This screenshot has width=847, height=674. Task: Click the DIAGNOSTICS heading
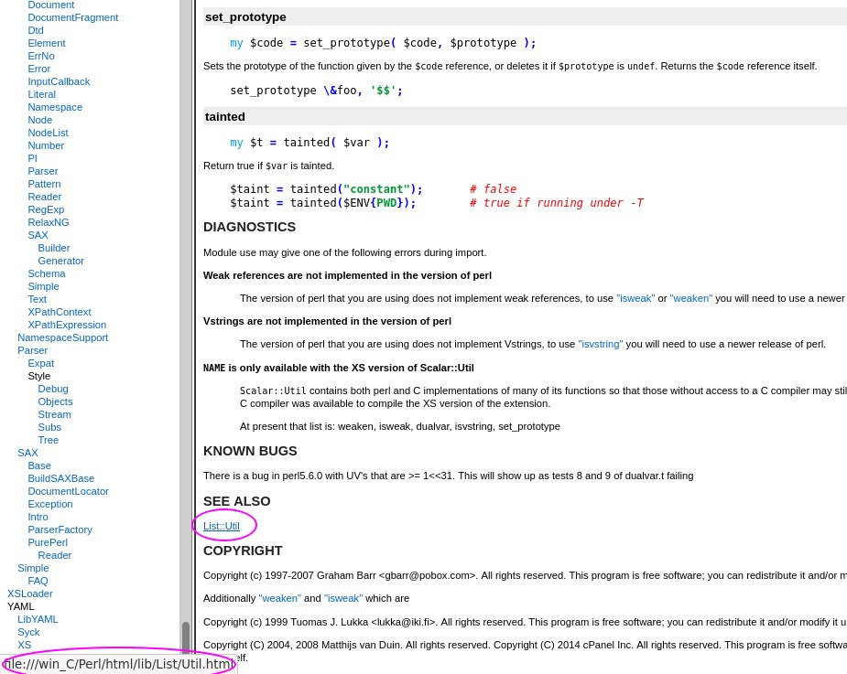[250, 227]
